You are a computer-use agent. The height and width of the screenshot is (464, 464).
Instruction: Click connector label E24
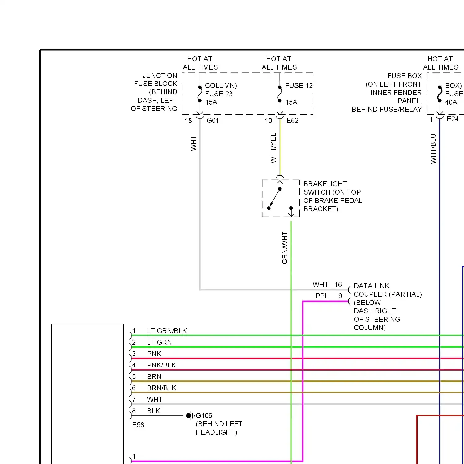click(453, 119)
